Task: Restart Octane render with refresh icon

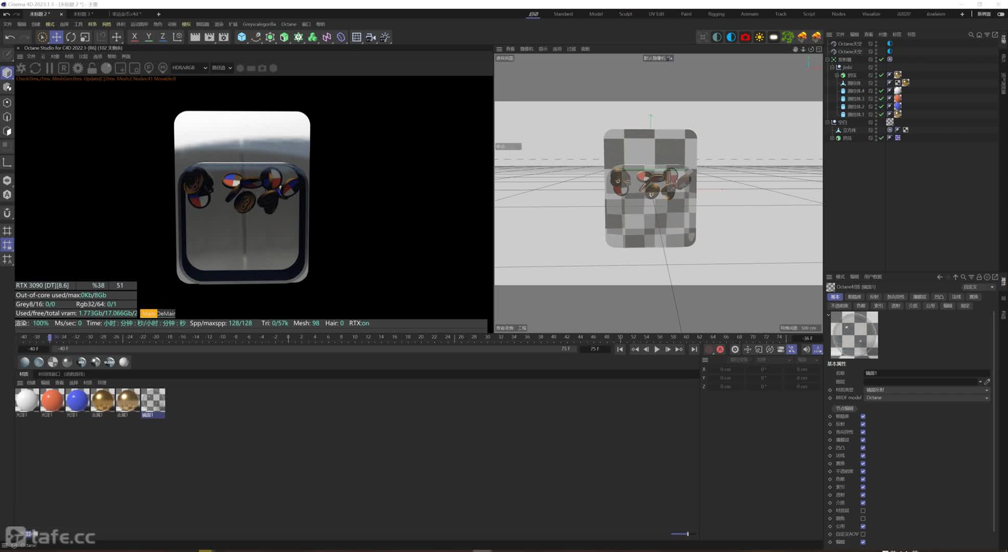Action: coord(35,68)
